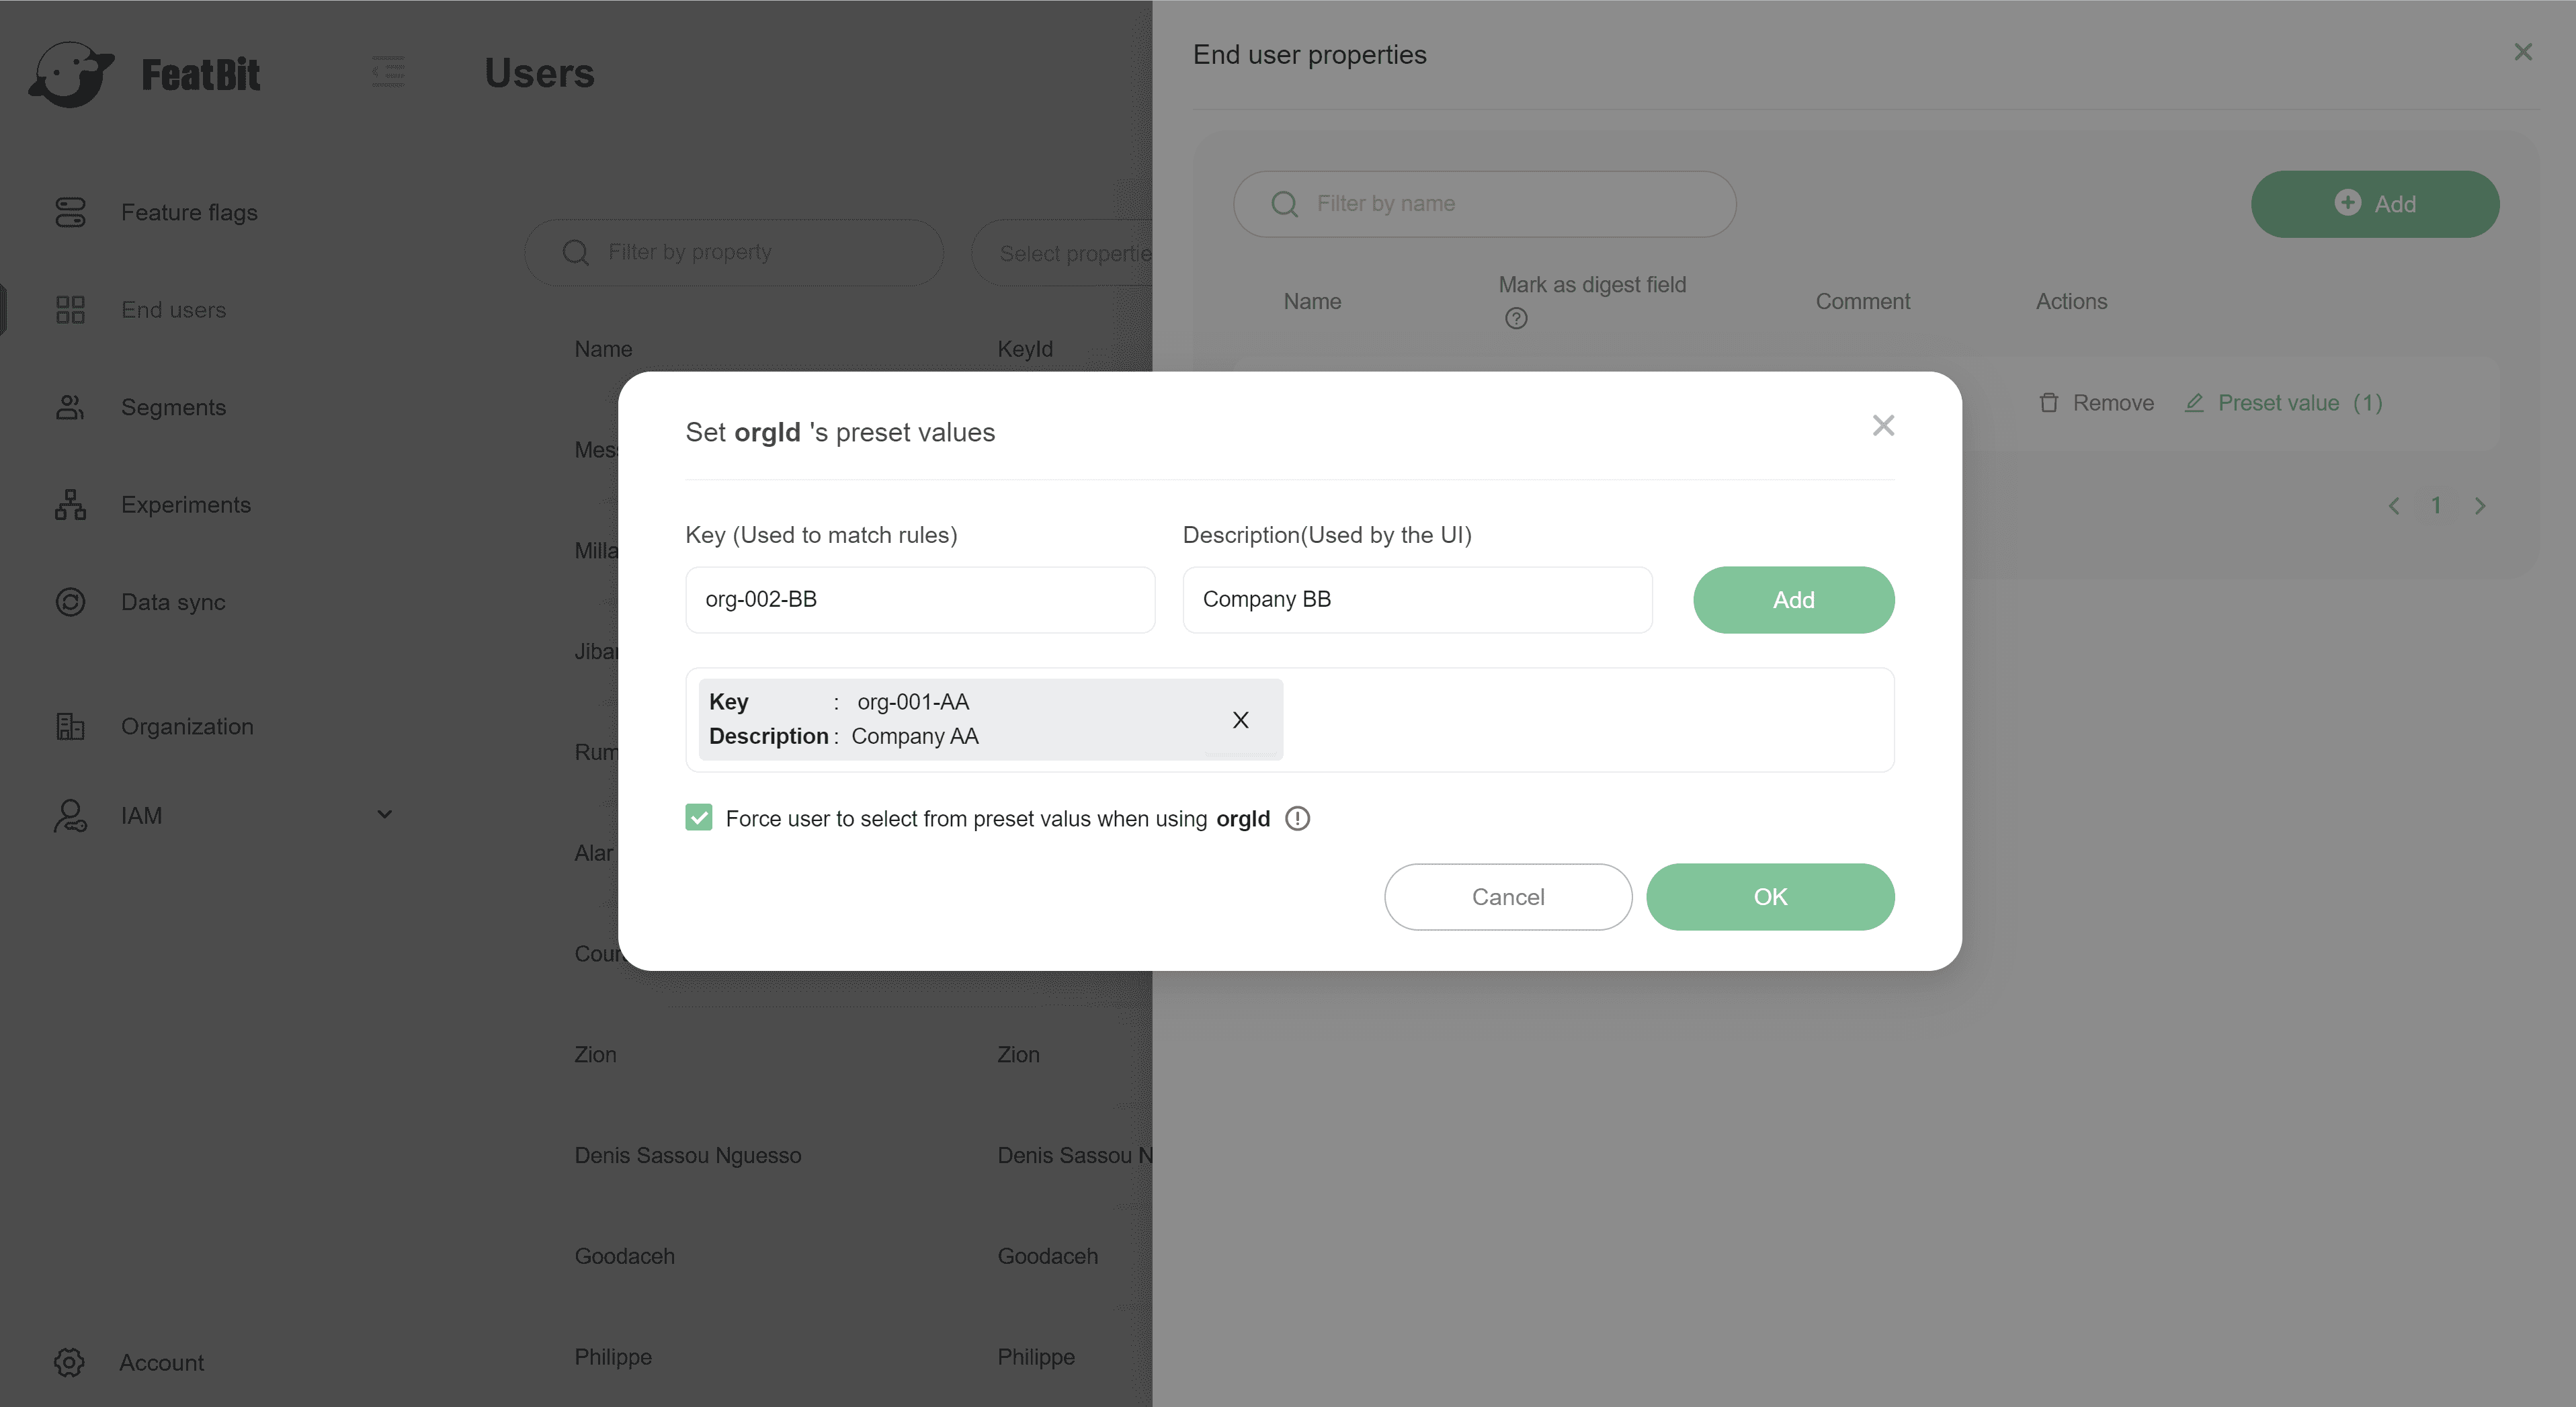The height and width of the screenshot is (1407, 2576).
Task: Open Segments in the sidebar
Action: click(173, 407)
